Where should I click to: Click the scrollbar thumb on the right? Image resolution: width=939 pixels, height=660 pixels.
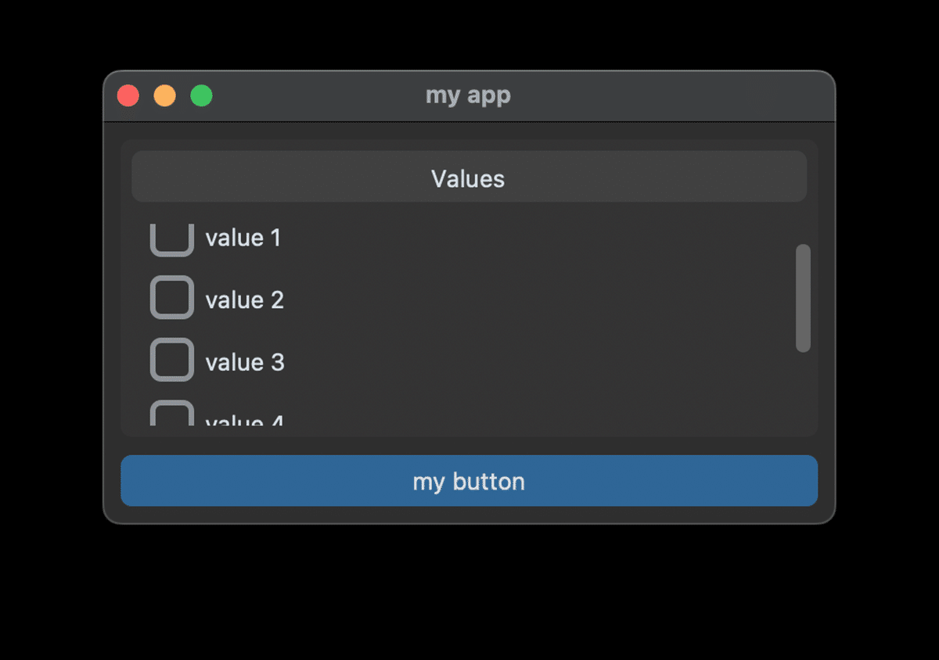click(804, 297)
